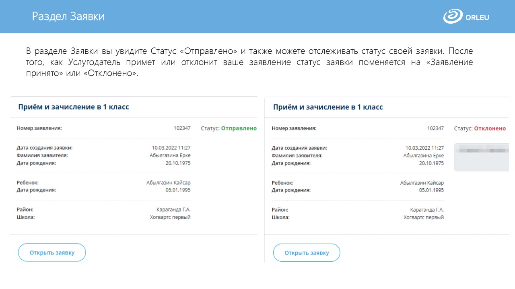The height and width of the screenshot is (289, 515).
Task: Click application number 102347 in the rejected card
Action: tap(435, 128)
